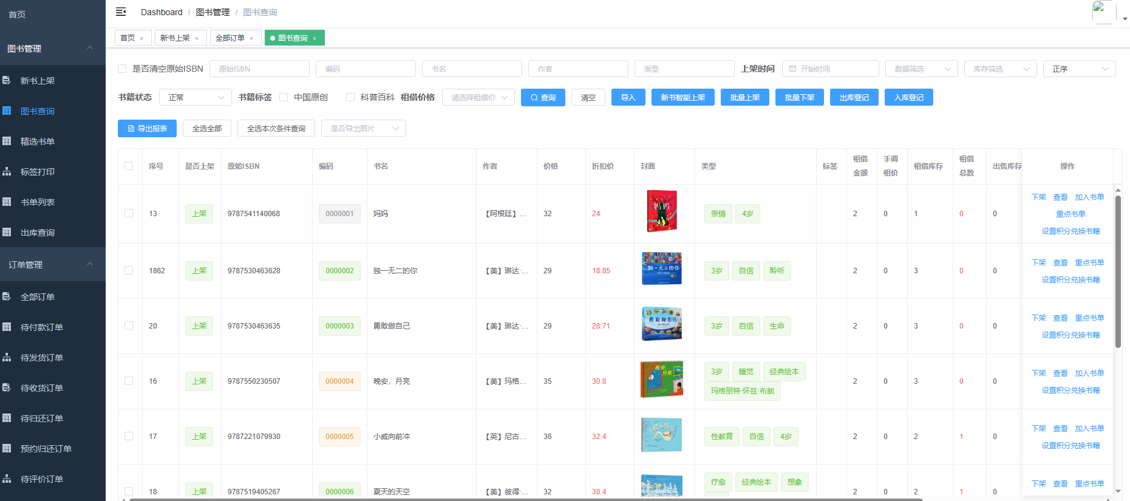This screenshot has width=1130, height=501.
Task: Click the user avatar image
Action: 1104,12
